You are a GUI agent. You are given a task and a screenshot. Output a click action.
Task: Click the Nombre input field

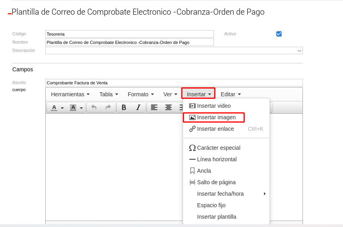129,42
